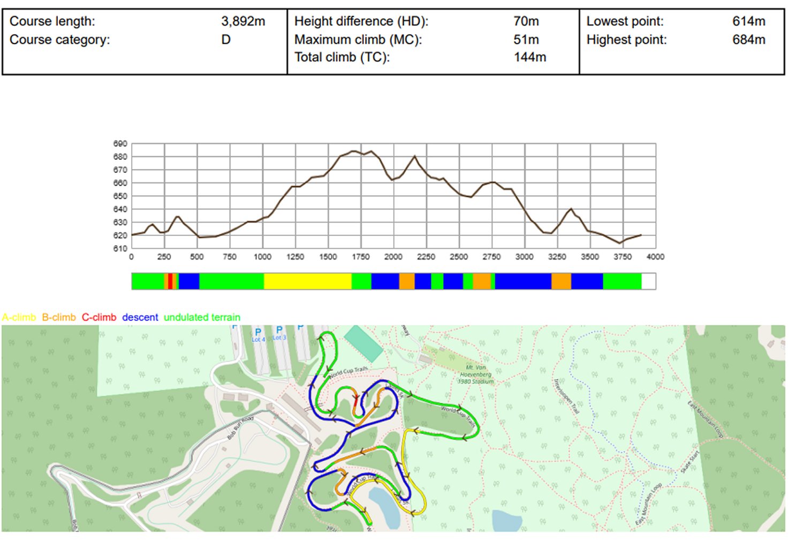The height and width of the screenshot is (550, 803).
Task: Click the blue descent legend label
Action: click(140, 317)
